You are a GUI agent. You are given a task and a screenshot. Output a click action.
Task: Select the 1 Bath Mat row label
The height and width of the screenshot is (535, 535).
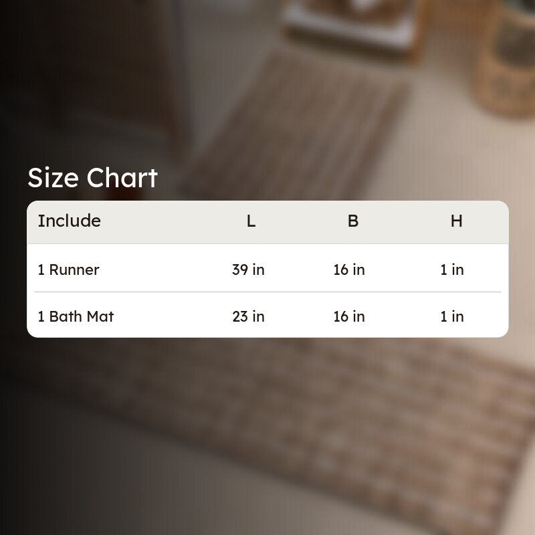tap(76, 316)
